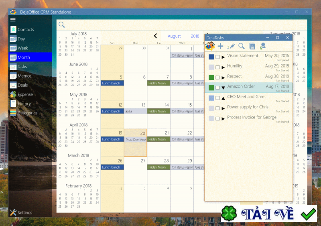Image resolution: width=321 pixels, height=226 pixels.
Task: Tick the Vision Statement task checkbox
Action: tap(217, 57)
